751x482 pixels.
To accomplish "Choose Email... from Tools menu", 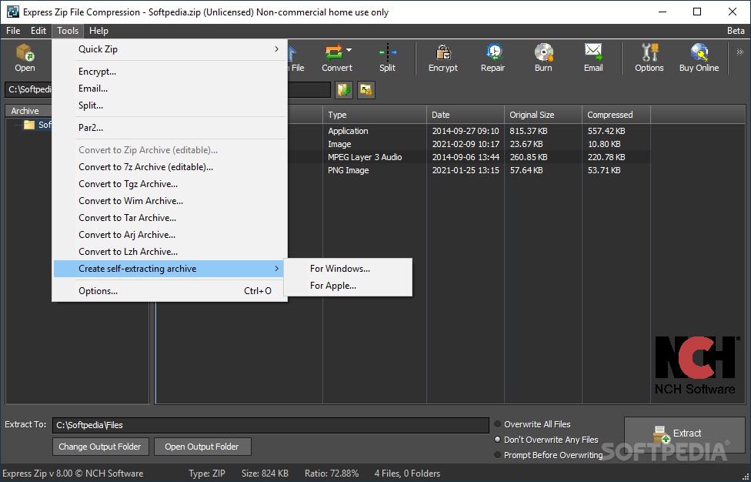I will 169,88.
